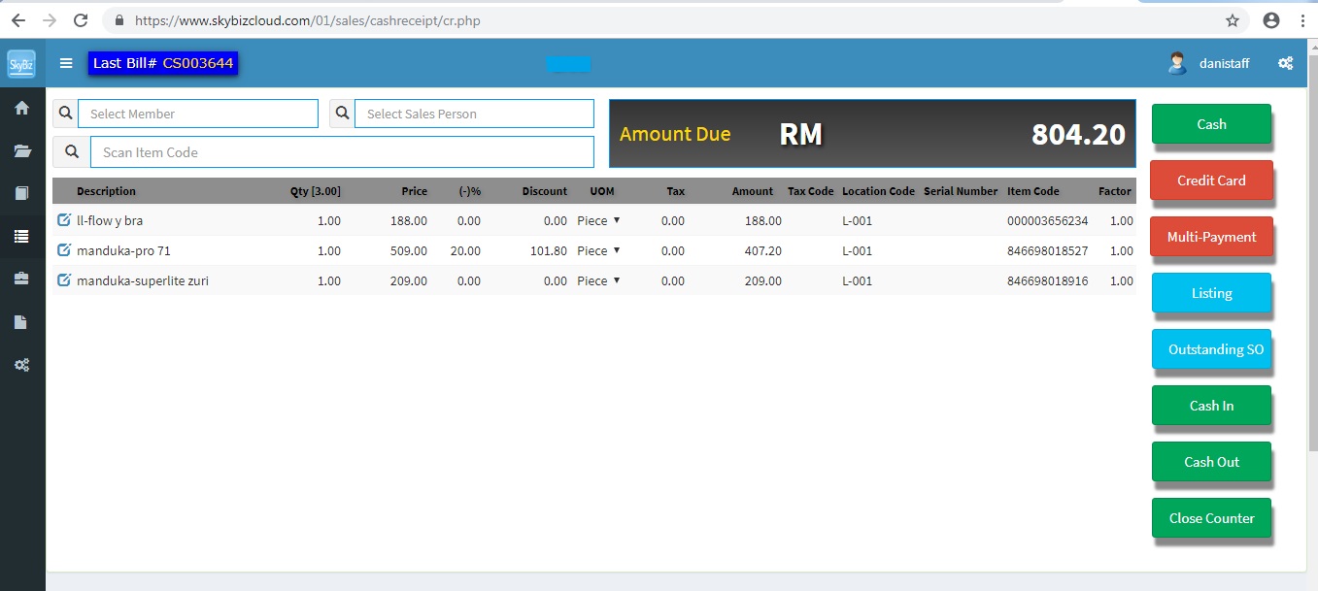
Task: Click the briefcase icon in the sidebar
Action: tap(21, 279)
